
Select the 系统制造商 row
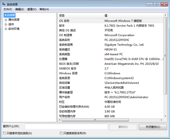111,45
